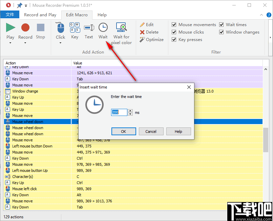Cancel the Insert wait time dialog
The width and height of the screenshot is (273, 221).
coord(151,131)
